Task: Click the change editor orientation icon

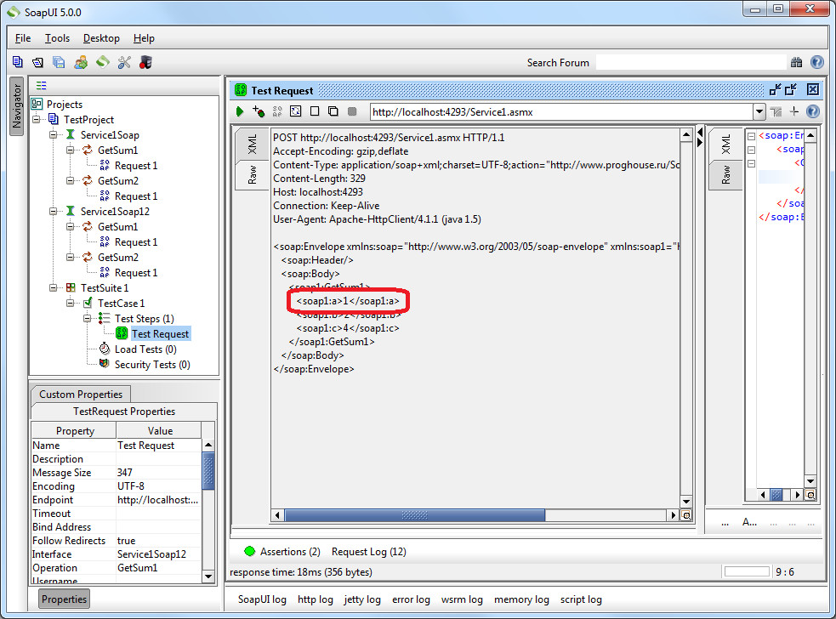Action: point(776,111)
